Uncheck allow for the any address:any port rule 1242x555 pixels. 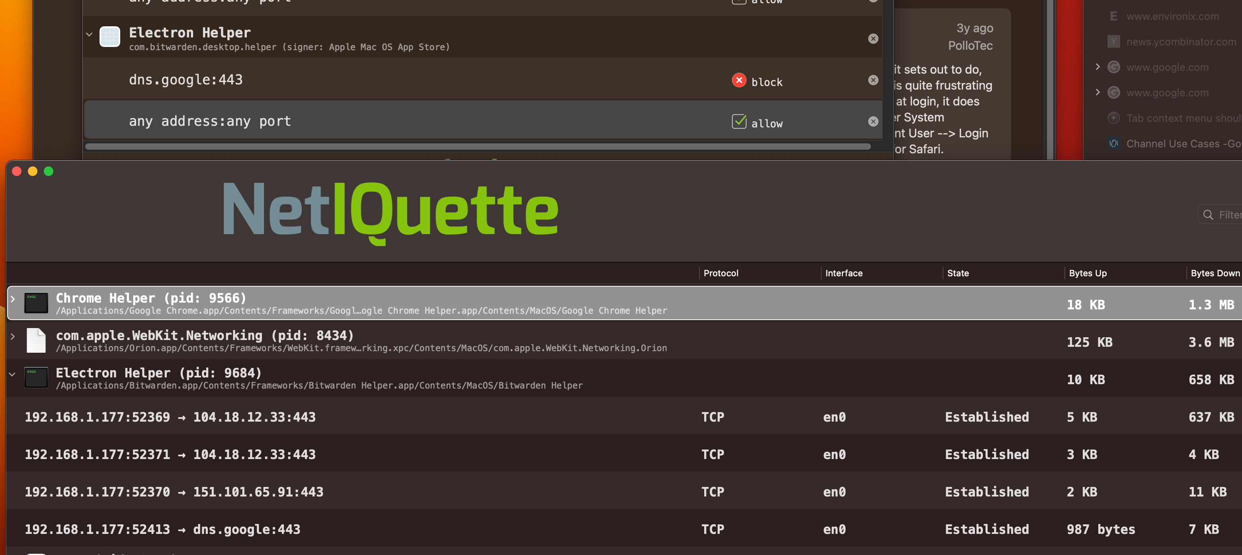(x=739, y=121)
